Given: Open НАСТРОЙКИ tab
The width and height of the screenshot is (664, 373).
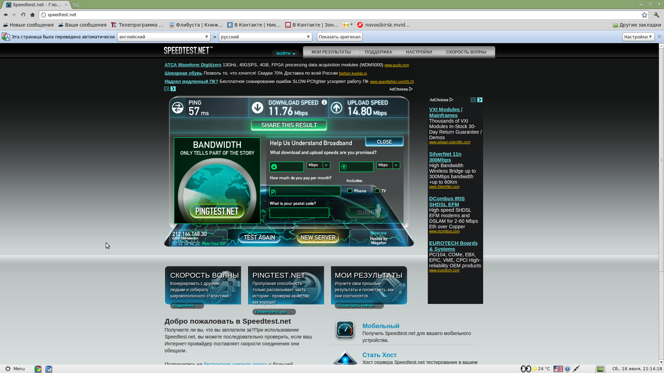Looking at the screenshot, I should (419, 52).
